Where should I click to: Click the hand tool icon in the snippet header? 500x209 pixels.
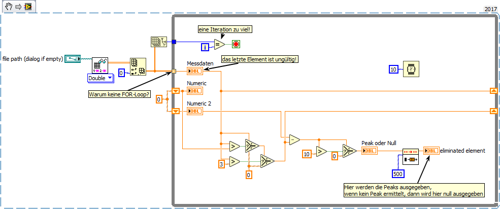9,7
